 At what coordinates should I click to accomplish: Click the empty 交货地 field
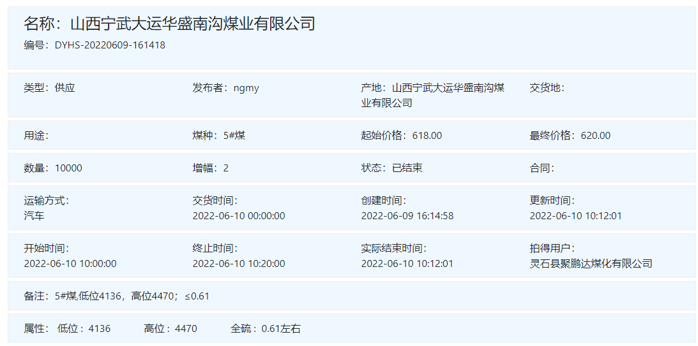coord(547,88)
